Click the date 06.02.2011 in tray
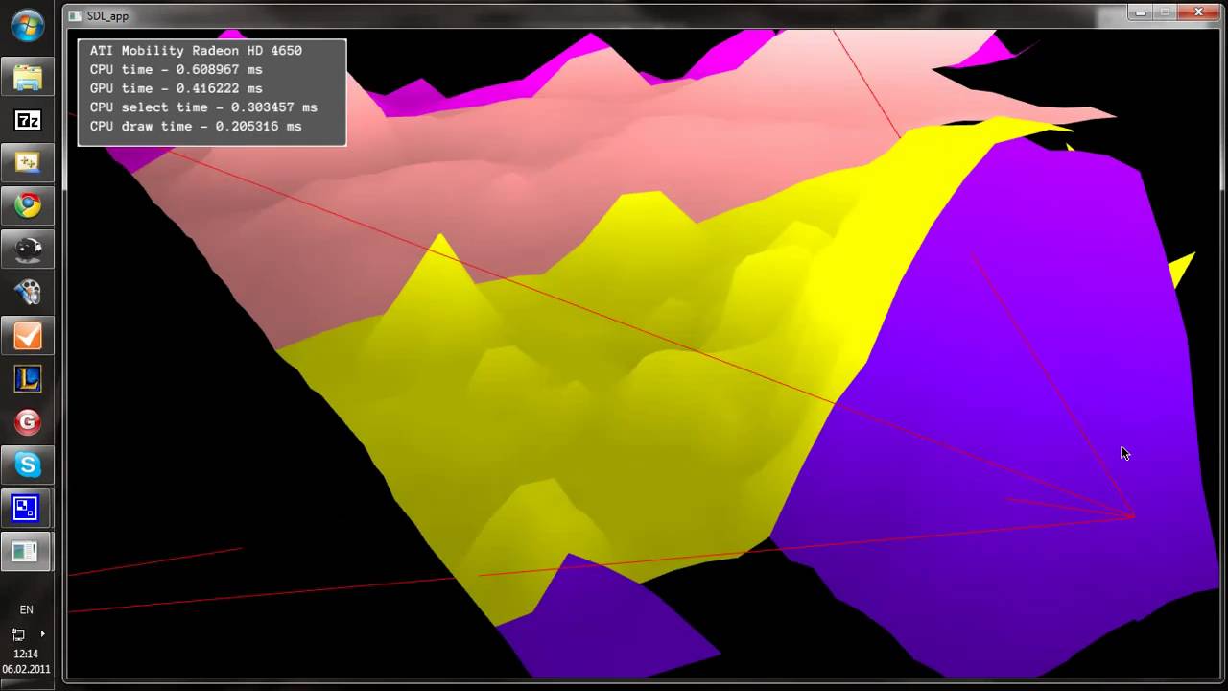 click(27, 669)
